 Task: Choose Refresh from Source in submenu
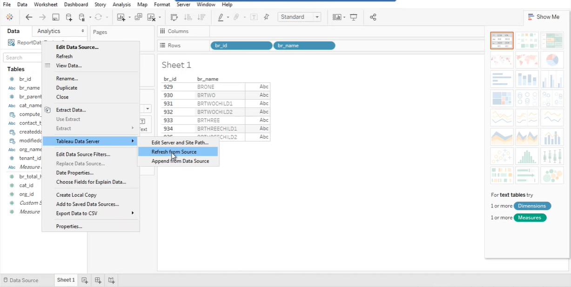178,152
